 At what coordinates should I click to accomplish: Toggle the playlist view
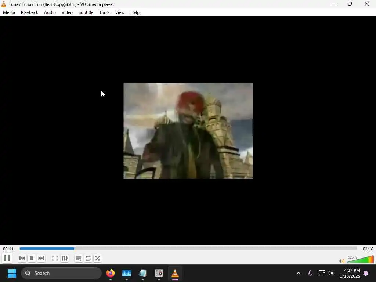[x=79, y=258]
